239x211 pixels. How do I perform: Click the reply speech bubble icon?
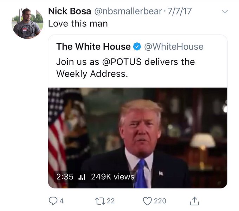pos(53,201)
